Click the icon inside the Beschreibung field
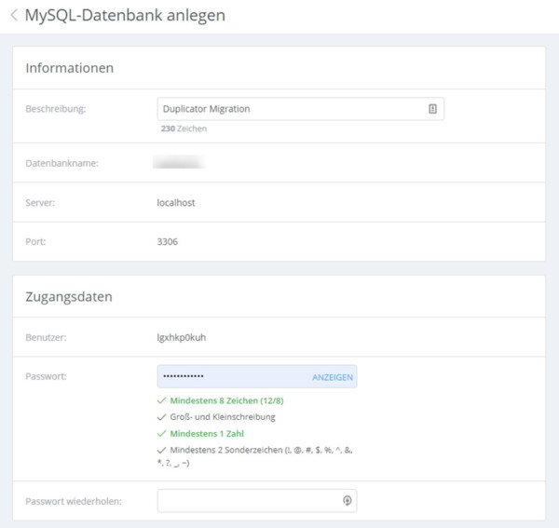Viewport: 559px width, 528px height. (x=432, y=109)
